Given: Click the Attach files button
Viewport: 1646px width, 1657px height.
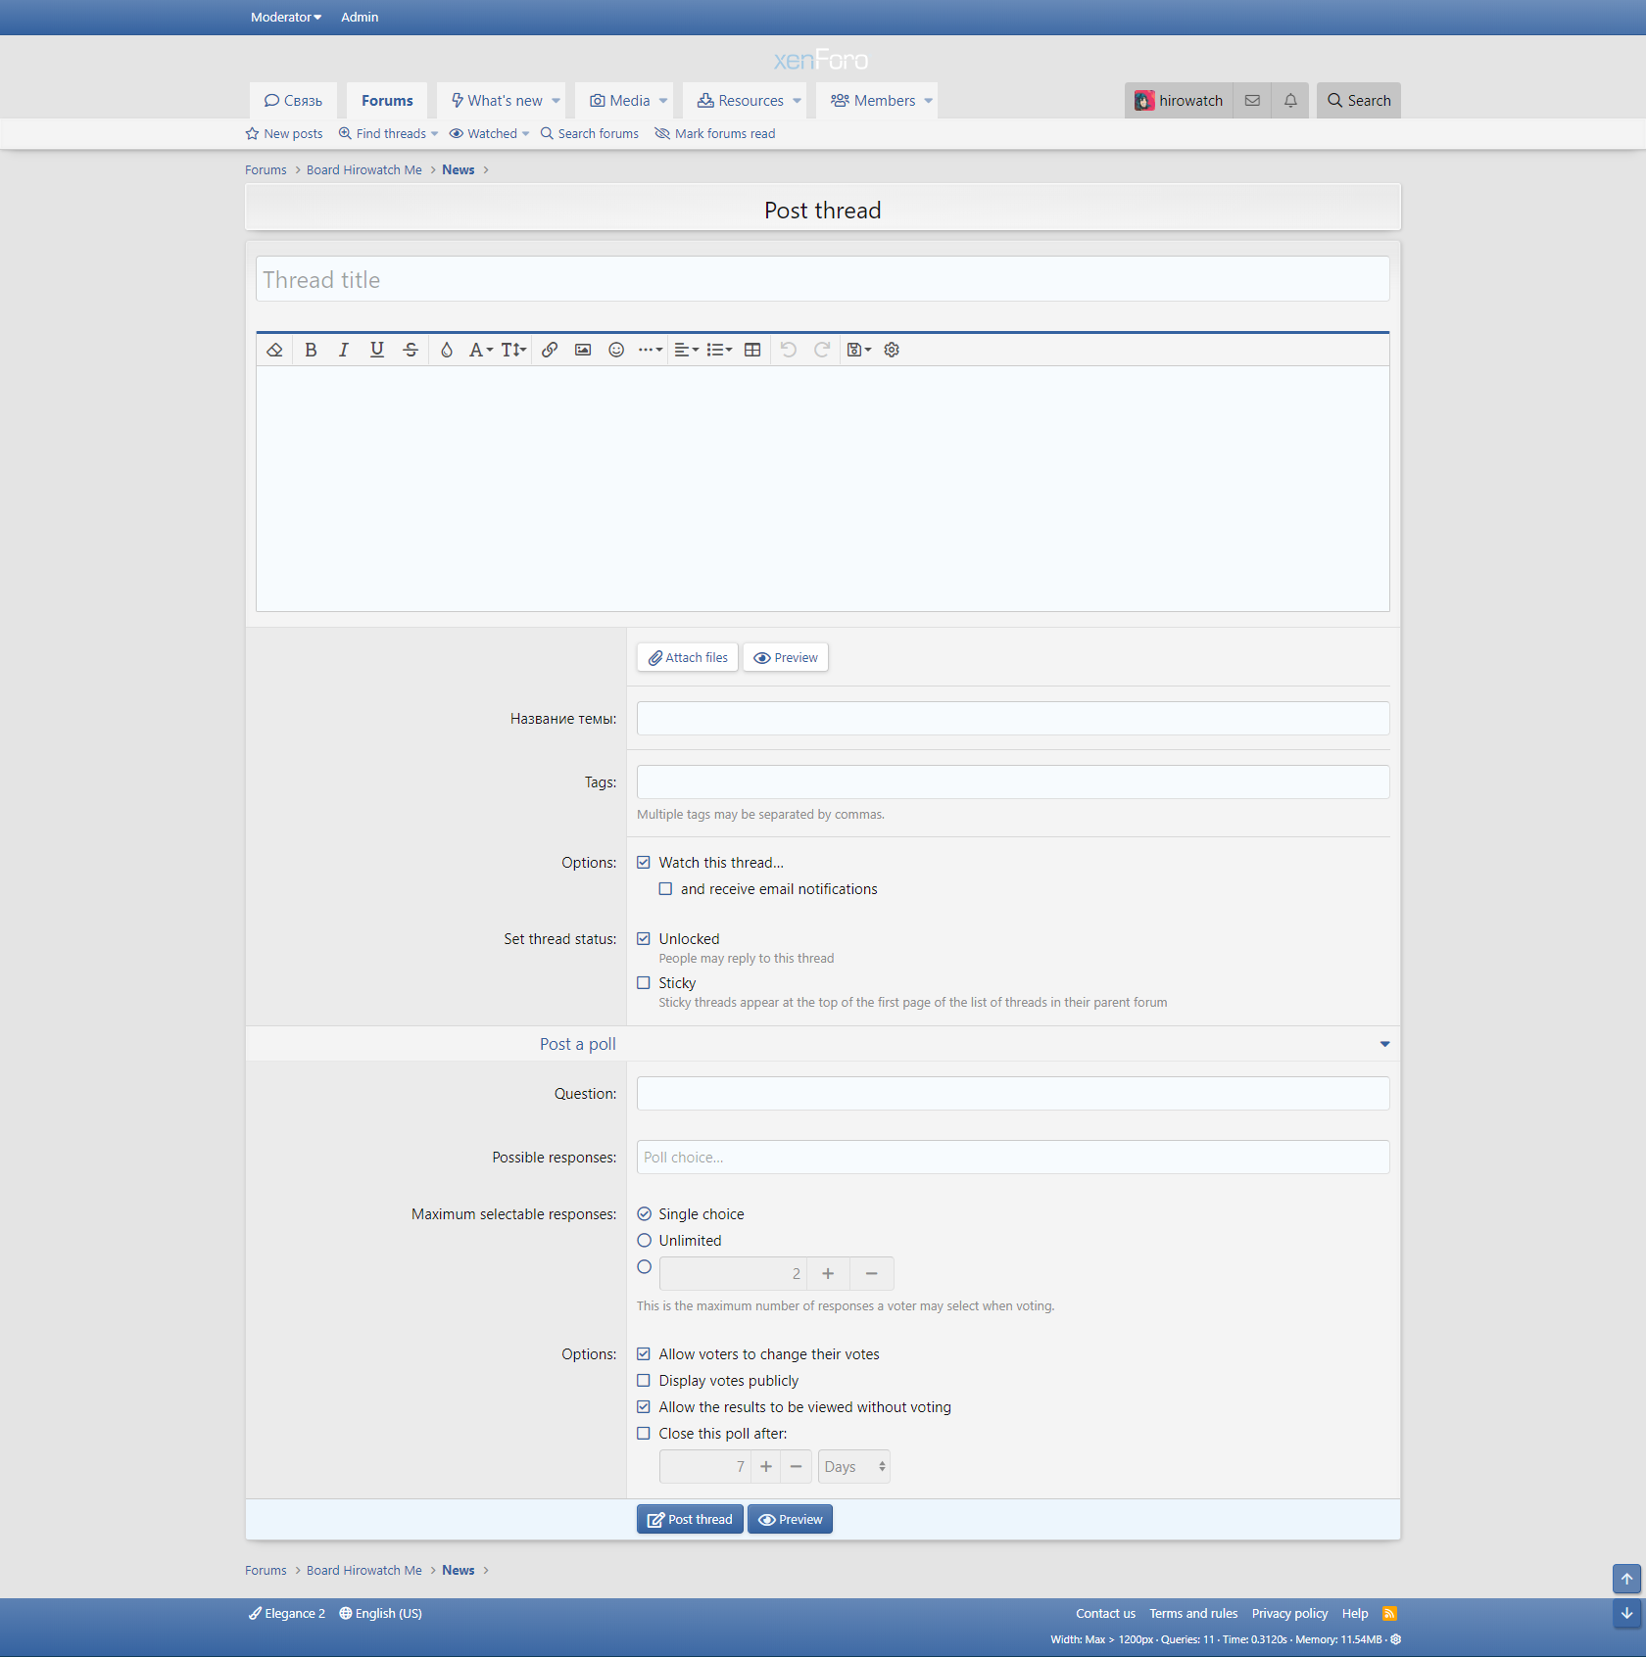Looking at the screenshot, I should coord(688,658).
